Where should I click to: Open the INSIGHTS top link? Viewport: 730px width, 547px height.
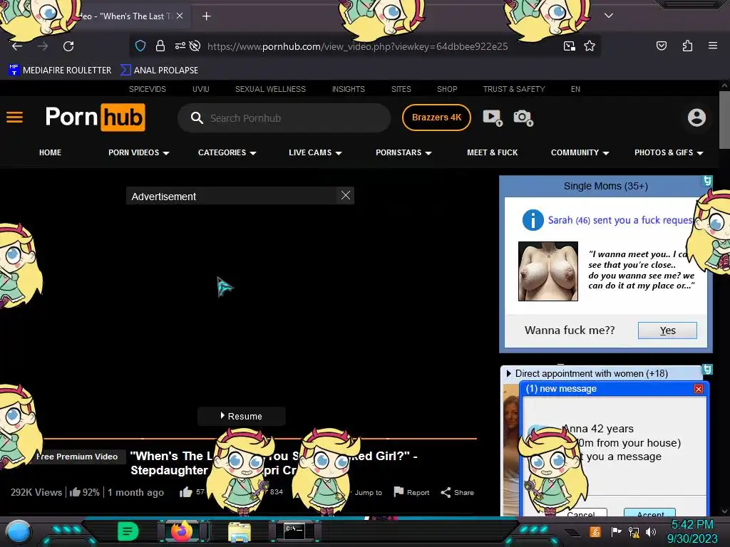pyautogui.click(x=348, y=89)
